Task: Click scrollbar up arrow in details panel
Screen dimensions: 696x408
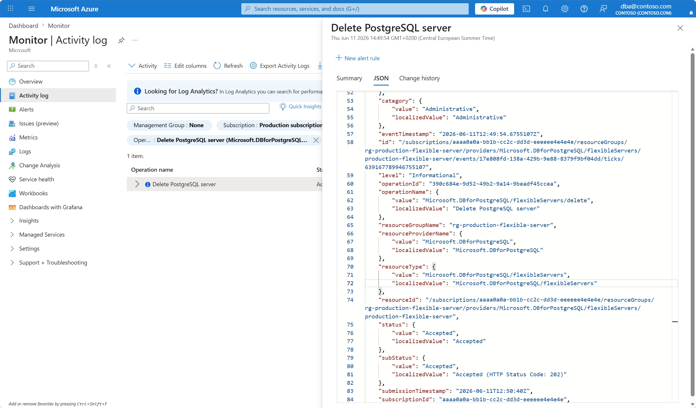Action: pyautogui.click(x=693, y=49)
